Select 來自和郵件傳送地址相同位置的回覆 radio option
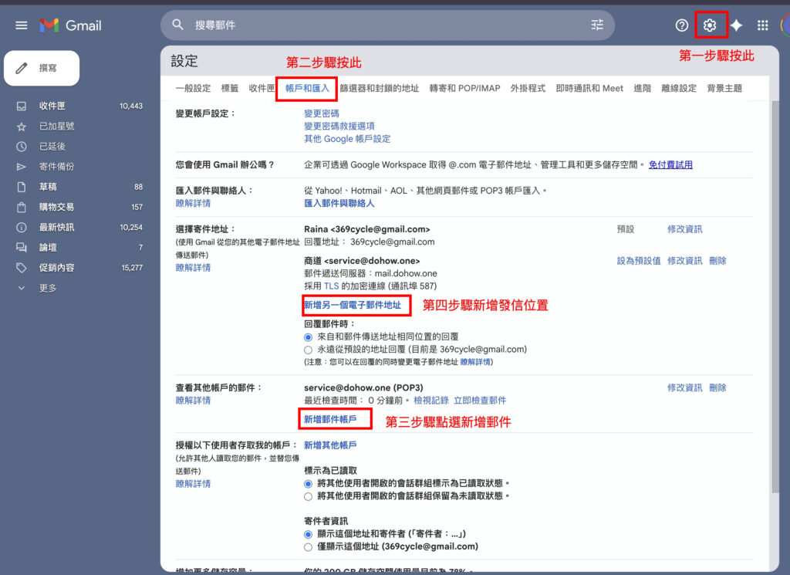 [x=309, y=337]
